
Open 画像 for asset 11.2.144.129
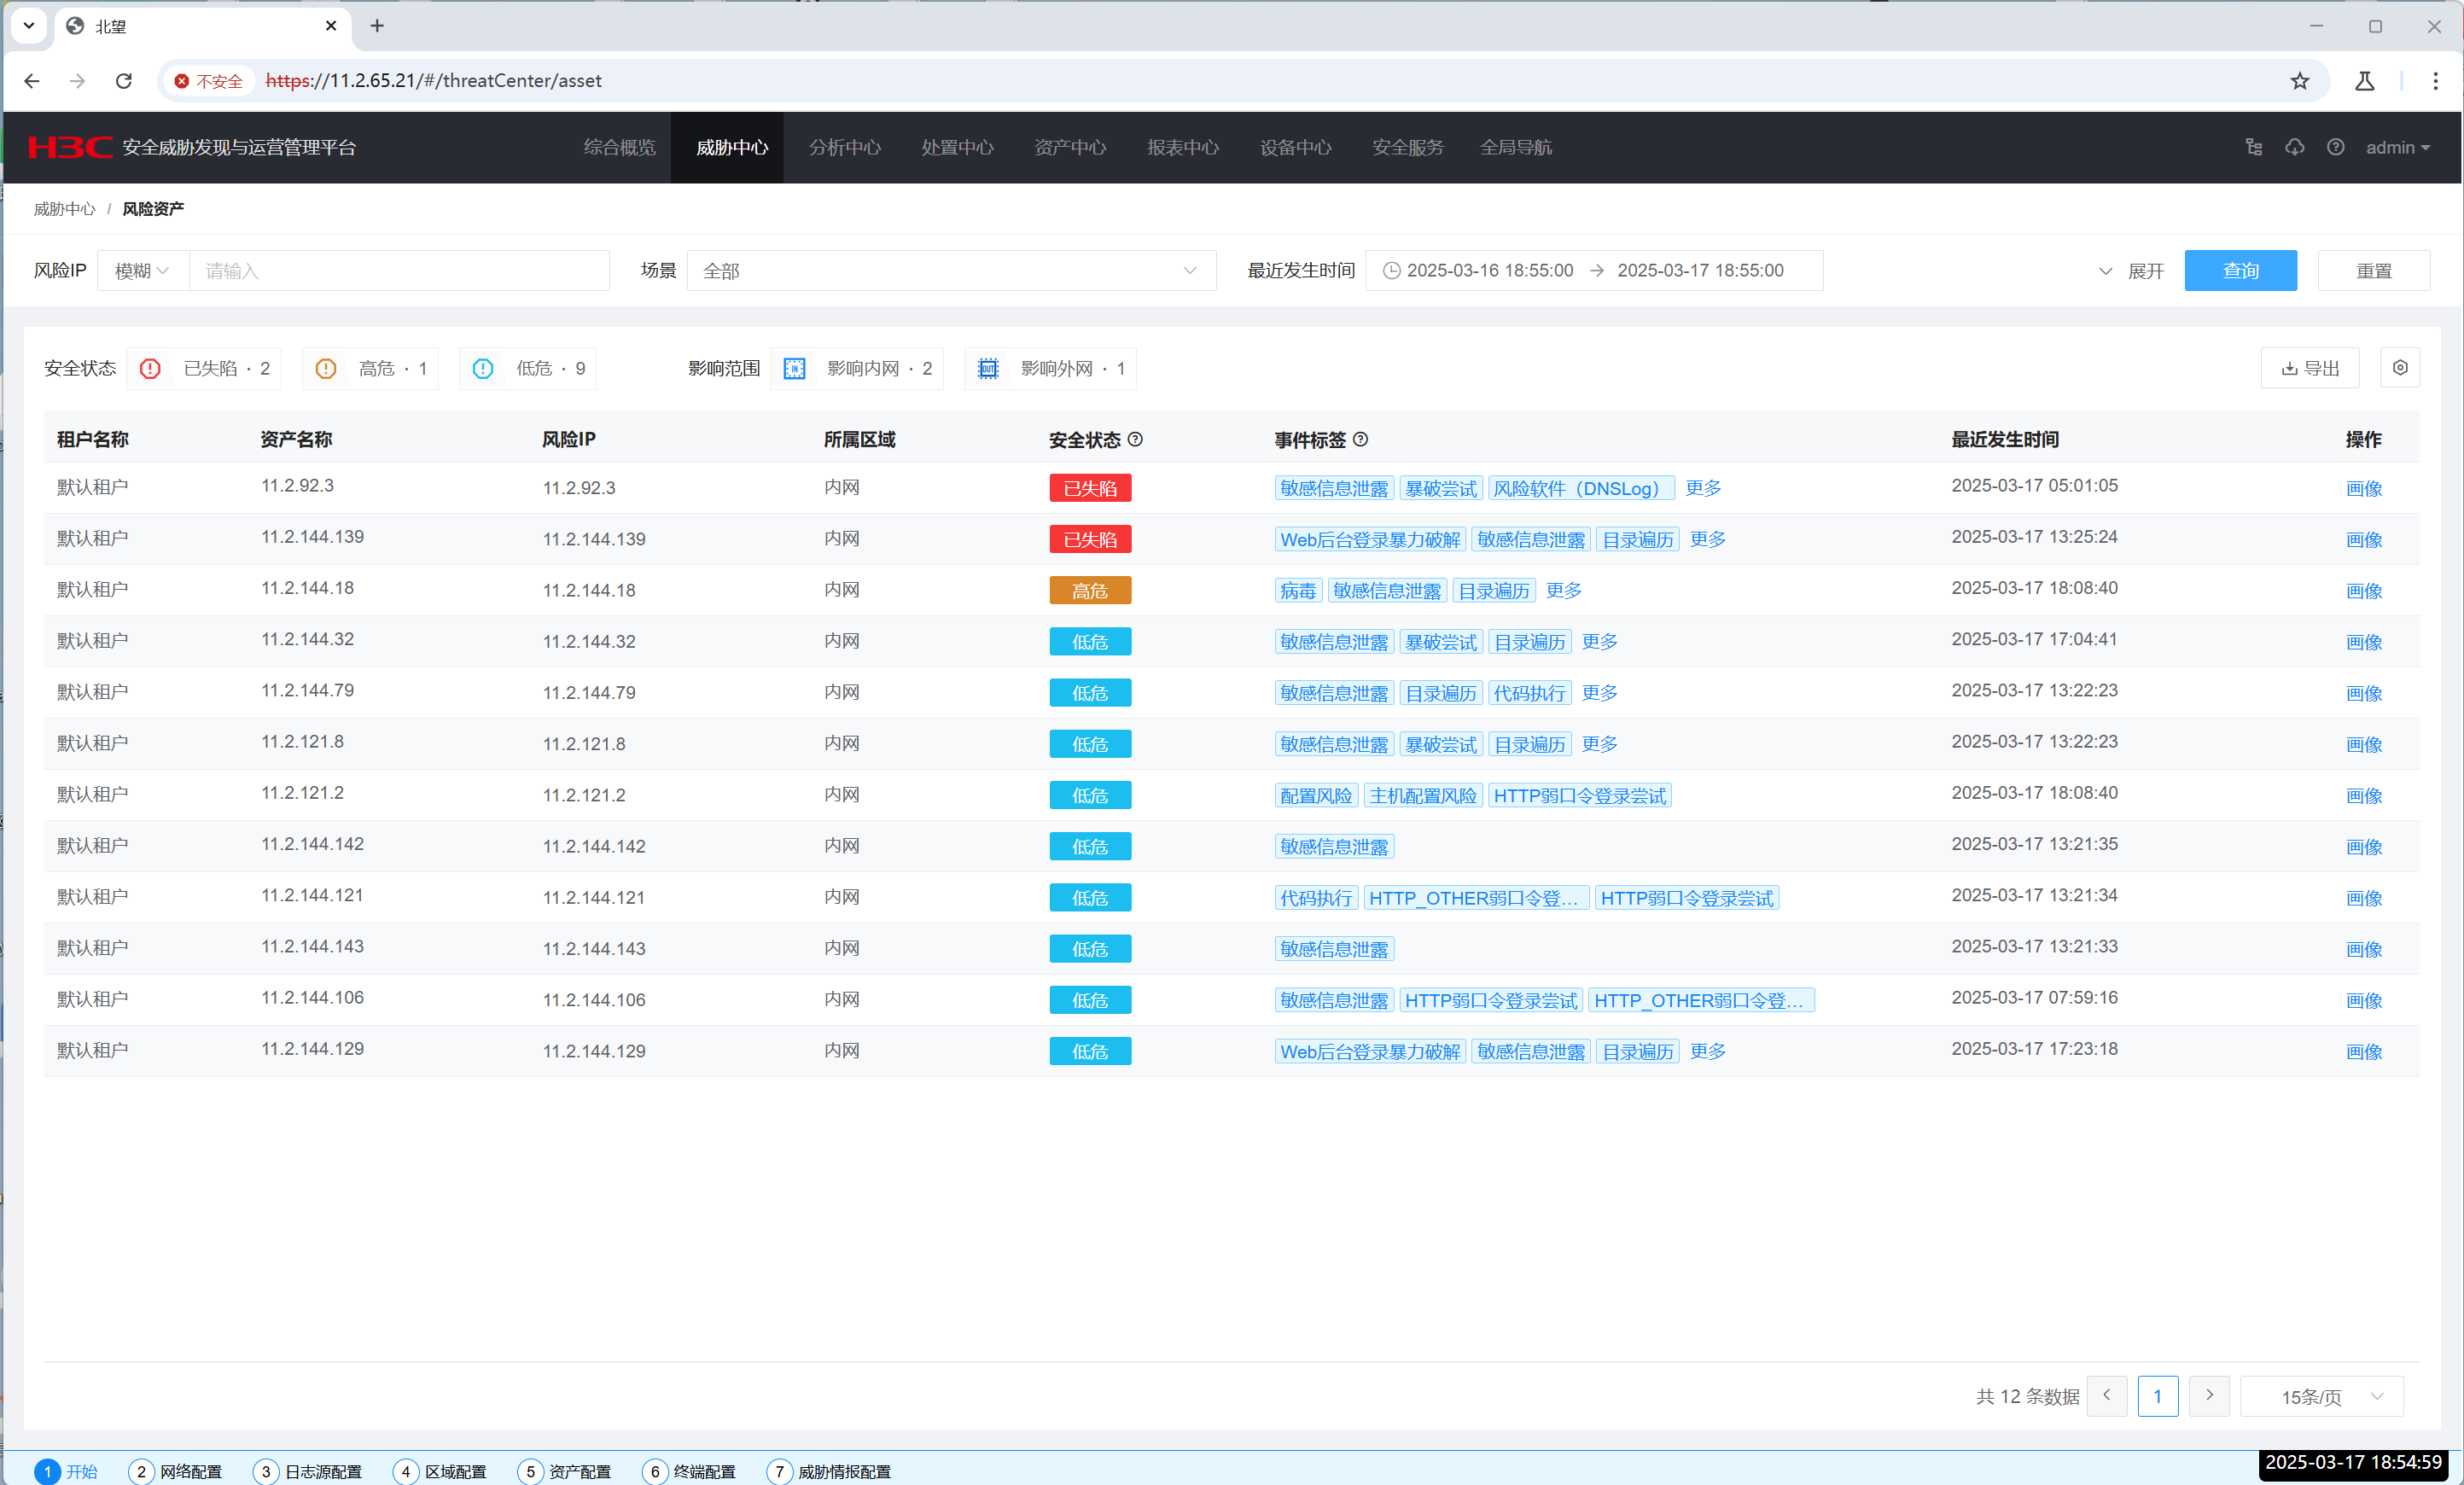click(2363, 1051)
